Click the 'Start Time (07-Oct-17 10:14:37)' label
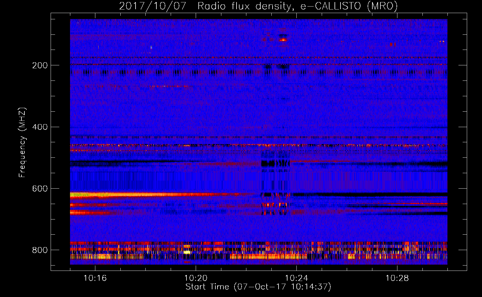Image resolution: width=482 pixels, height=297 pixels. 258,287
